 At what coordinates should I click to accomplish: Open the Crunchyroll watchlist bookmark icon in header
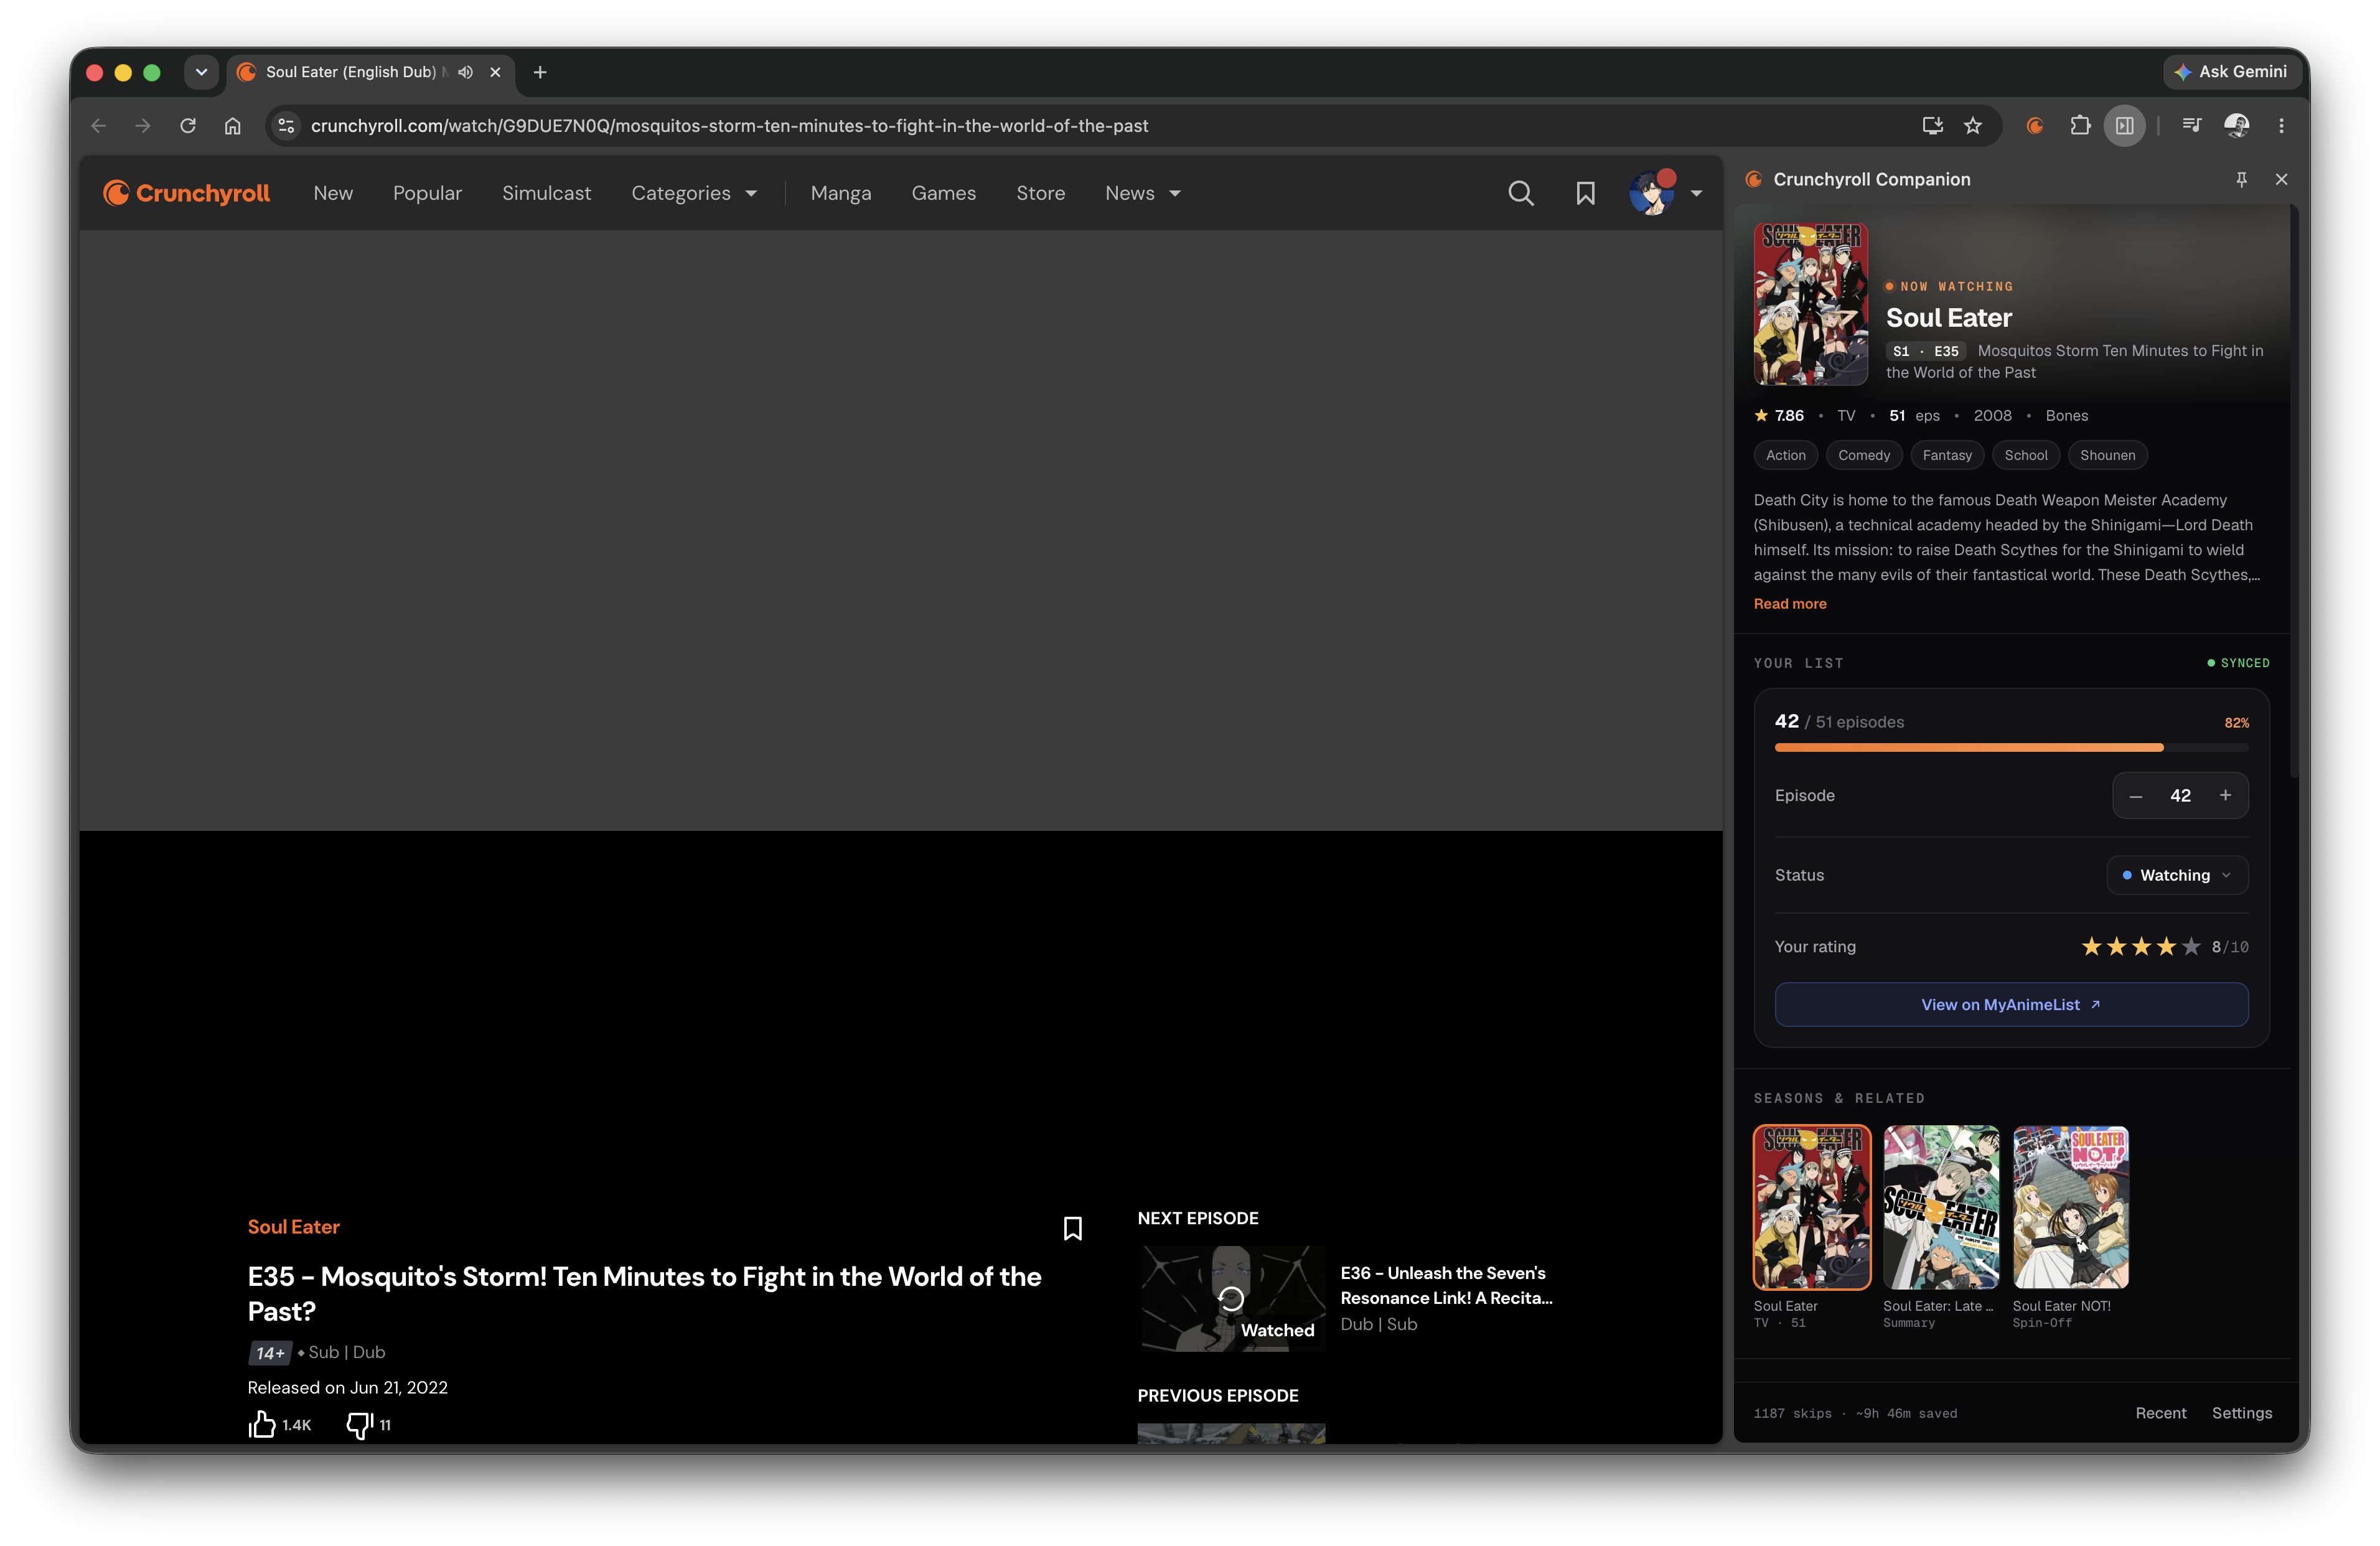tap(1585, 193)
